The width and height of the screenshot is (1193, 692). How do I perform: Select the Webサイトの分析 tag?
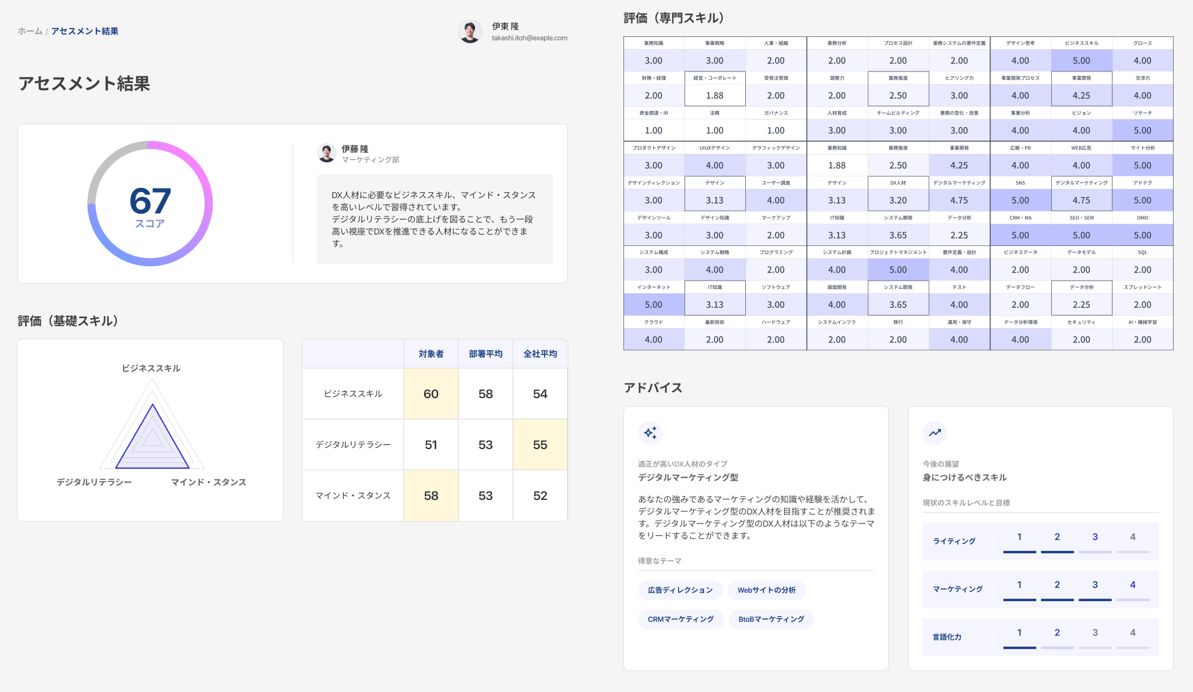coord(766,590)
